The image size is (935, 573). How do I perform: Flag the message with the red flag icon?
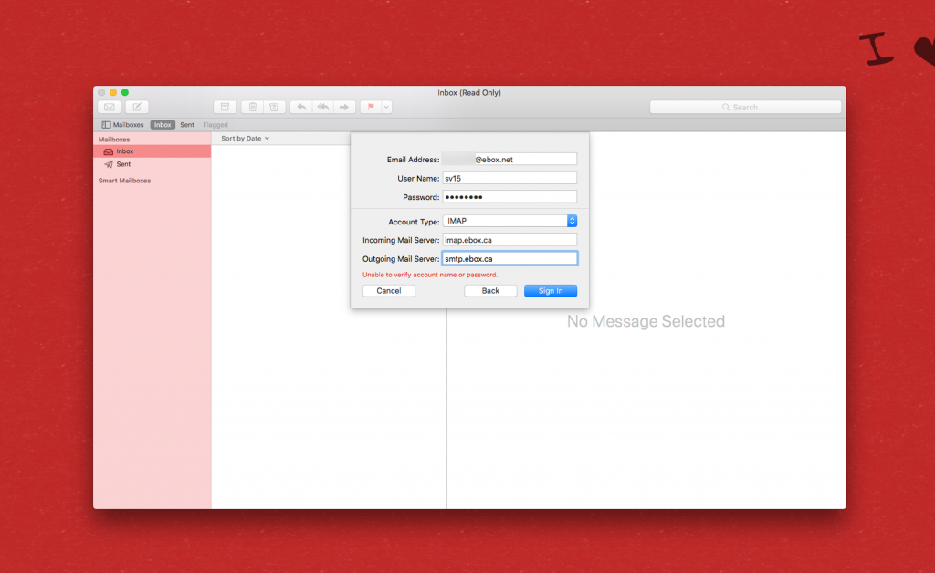[x=371, y=108]
